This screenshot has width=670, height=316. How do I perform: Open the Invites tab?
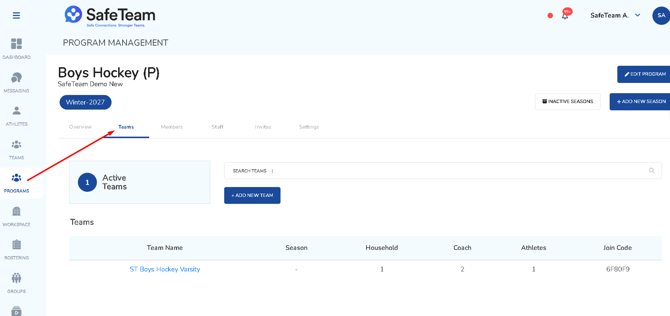(x=263, y=127)
